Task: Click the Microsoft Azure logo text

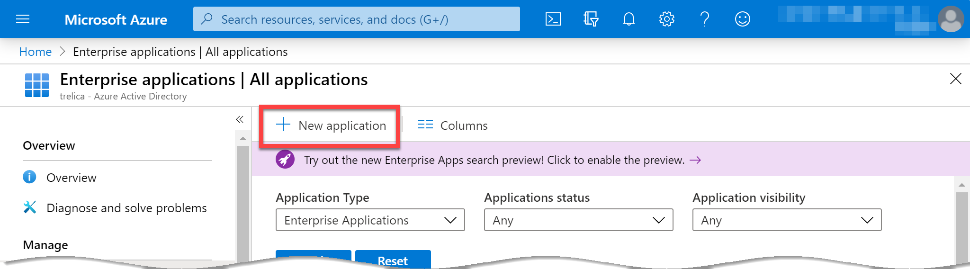Action: [x=116, y=19]
